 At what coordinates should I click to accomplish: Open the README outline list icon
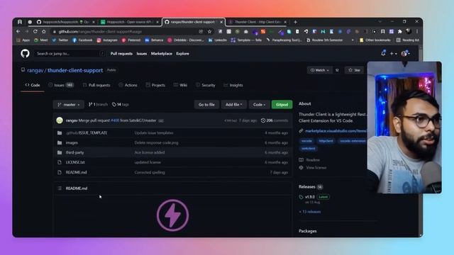pyautogui.click(x=60, y=188)
